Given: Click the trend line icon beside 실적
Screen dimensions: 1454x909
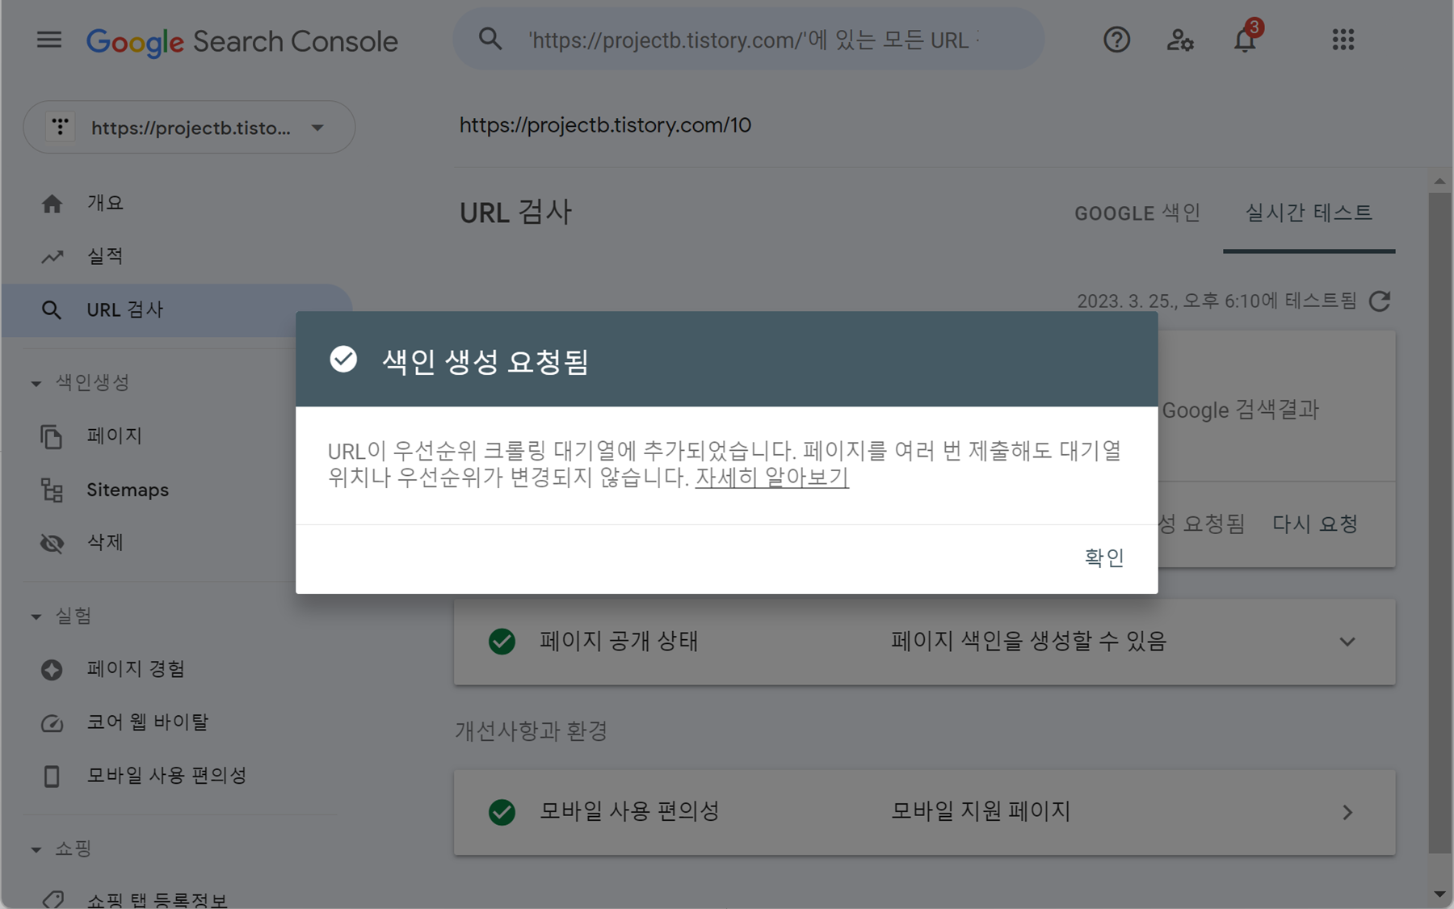Looking at the screenshot, I should tap(52, 257).
